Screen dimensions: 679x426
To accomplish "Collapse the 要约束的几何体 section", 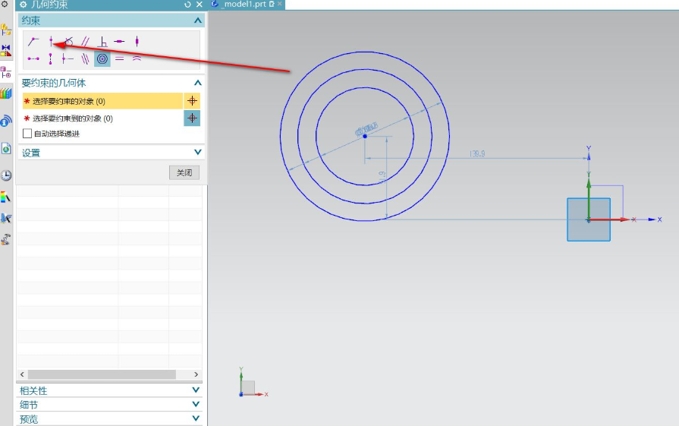I will pyautogui.click(x=197, y=83).
